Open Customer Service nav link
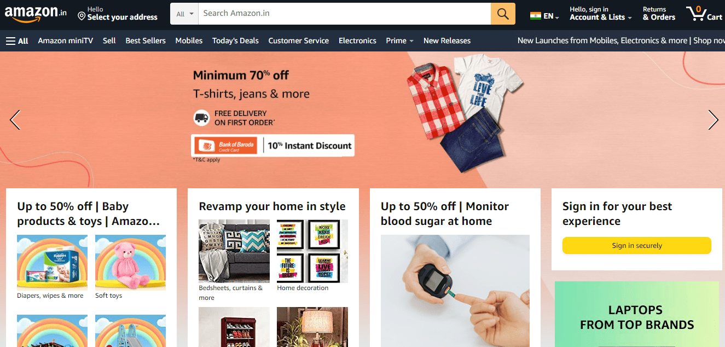Viewport: 725px width, 347px height. tap(299, 41)
